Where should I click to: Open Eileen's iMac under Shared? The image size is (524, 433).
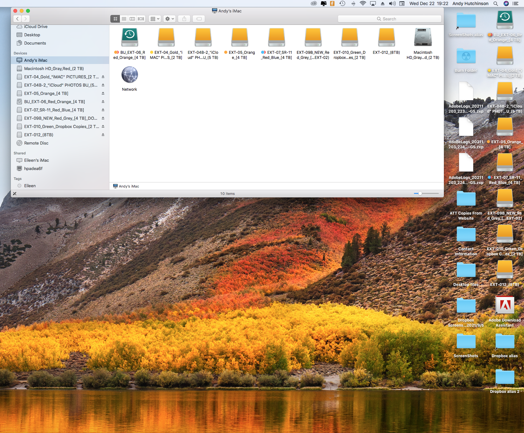[60, 160]
